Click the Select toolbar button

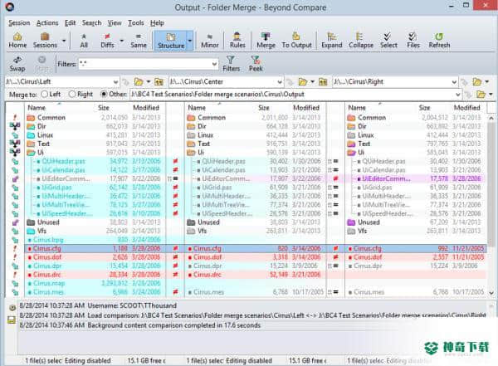click(x=388, y=41)
